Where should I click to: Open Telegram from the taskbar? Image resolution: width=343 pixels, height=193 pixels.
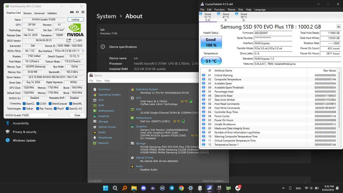point(172,188)
